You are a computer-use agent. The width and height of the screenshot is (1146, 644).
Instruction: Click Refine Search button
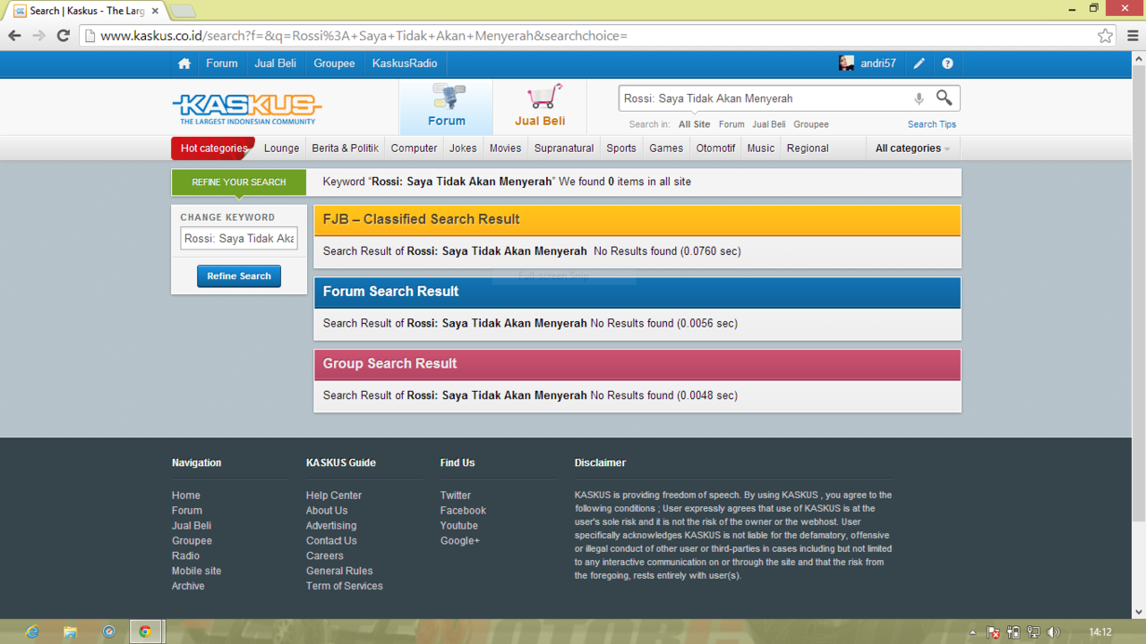pyautogui.click(x=239, y=276)
